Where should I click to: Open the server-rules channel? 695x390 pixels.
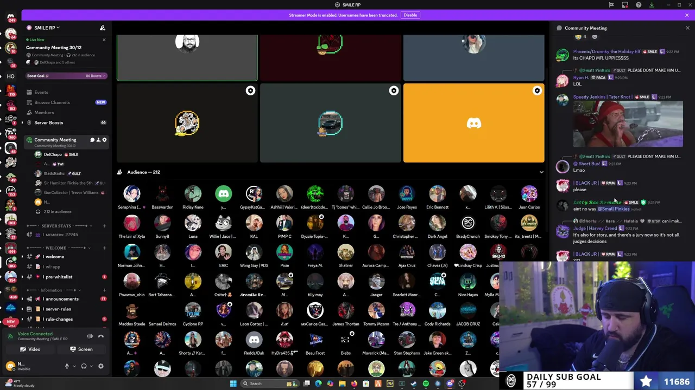tap(66, 309)
